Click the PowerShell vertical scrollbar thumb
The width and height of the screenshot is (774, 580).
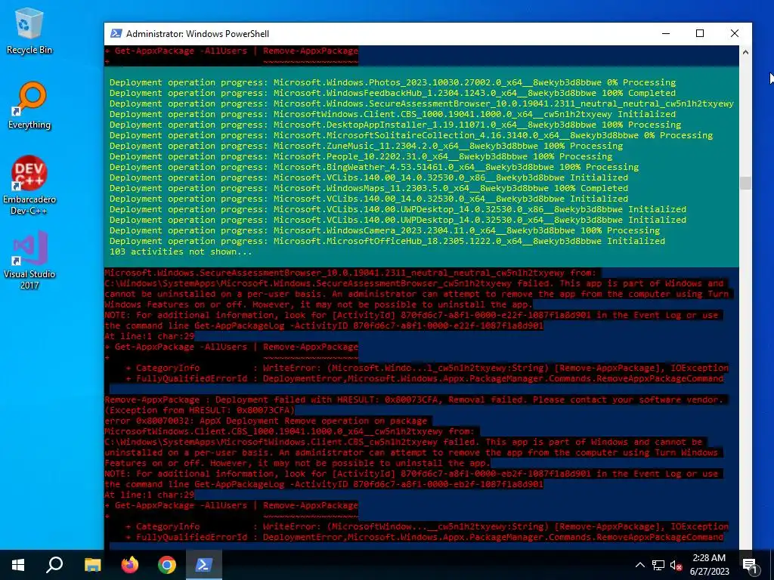tap(745, 183)
